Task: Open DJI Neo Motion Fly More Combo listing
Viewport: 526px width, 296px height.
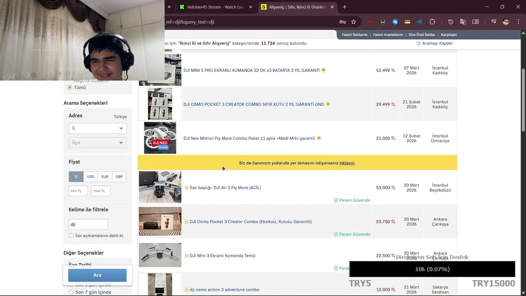Action: click(249, 139)
